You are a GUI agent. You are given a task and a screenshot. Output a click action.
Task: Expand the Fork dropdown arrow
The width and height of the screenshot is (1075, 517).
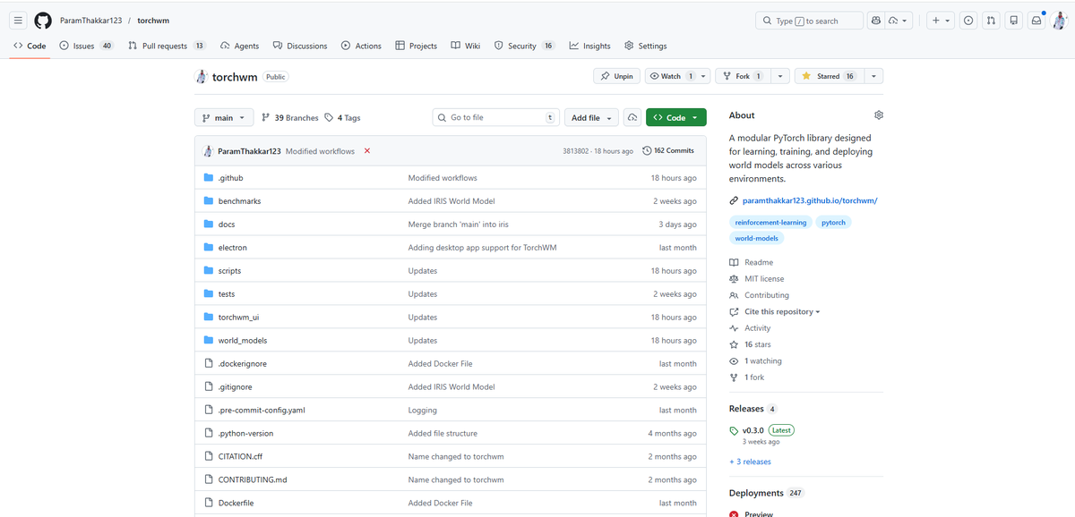click(780, 76)
